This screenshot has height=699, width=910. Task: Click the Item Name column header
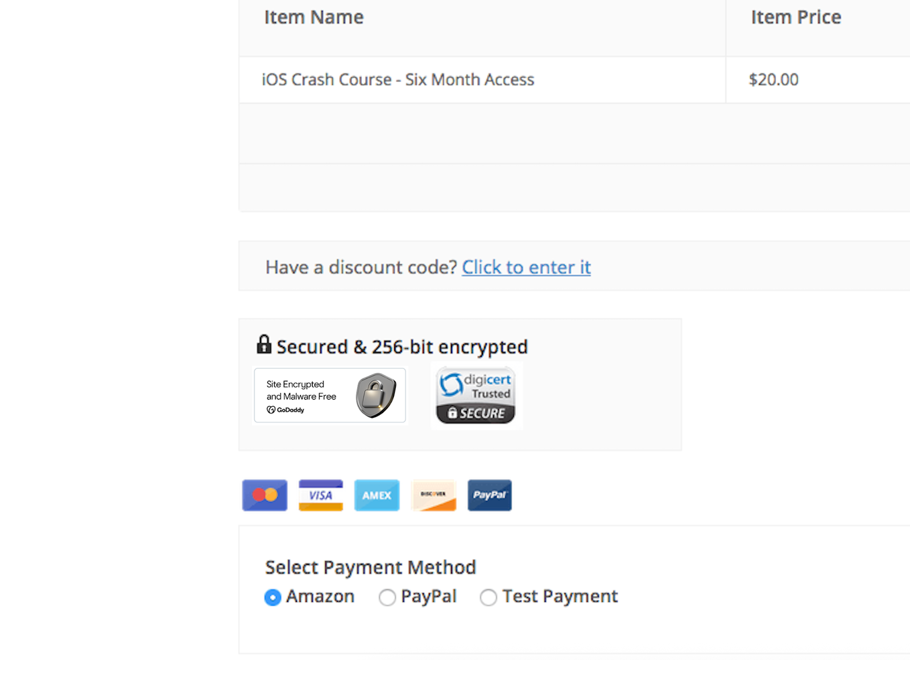click(313, 18)
